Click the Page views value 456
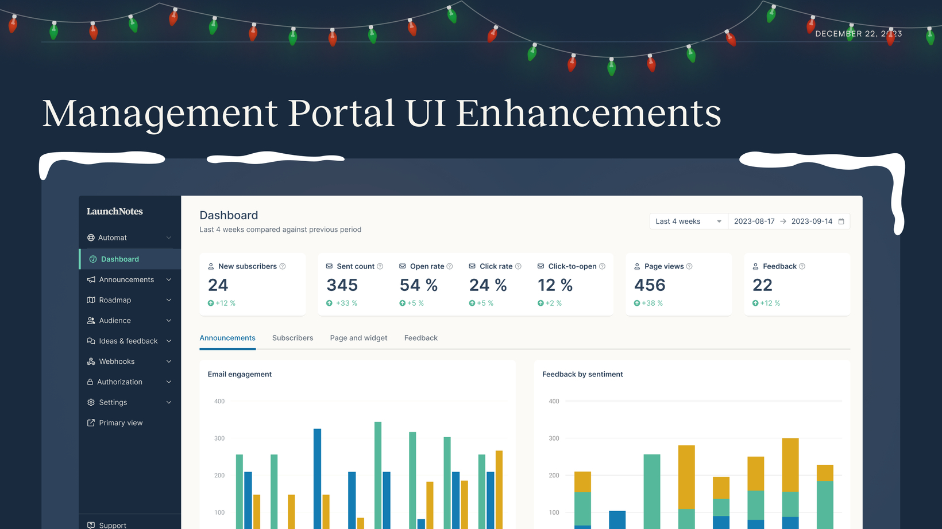This screenshot has height=529, width=942. (x=650, y=285)
